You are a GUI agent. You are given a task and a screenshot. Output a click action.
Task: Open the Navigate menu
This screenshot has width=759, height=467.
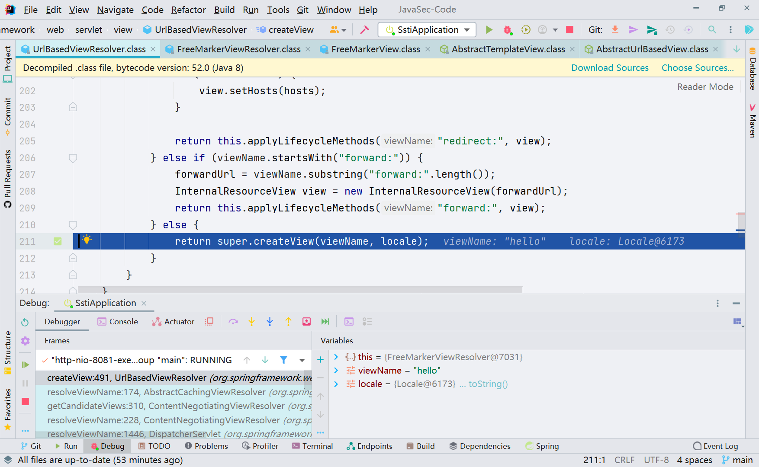click(x=115, y=10)
